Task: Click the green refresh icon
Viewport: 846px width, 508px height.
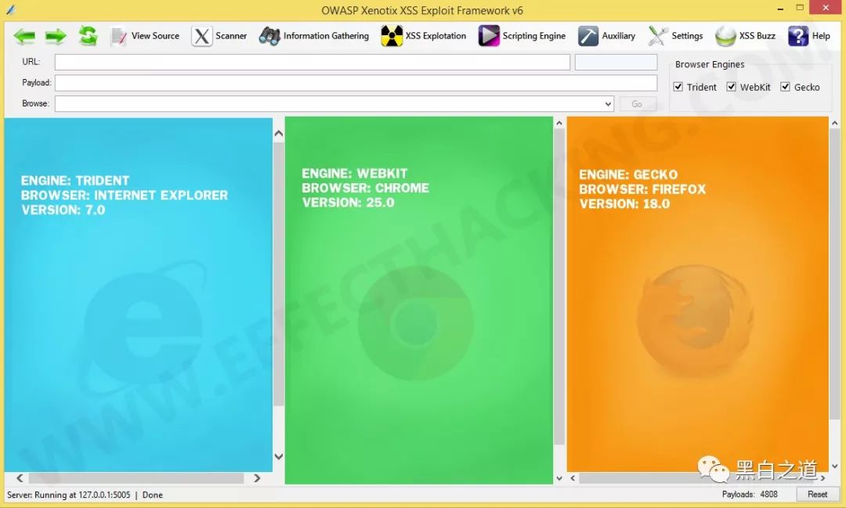Action: (88, 35)
